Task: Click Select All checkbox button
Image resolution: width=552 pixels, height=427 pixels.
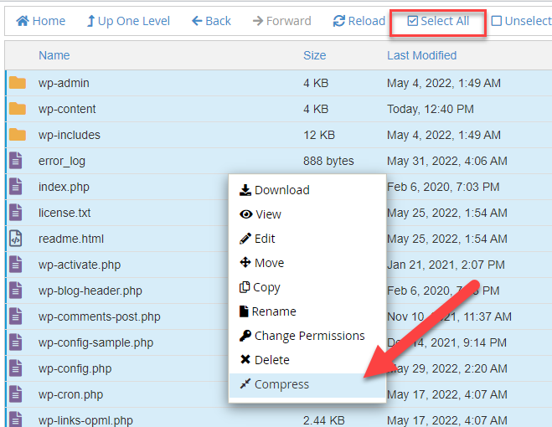Action: click(x=438, y=21)
